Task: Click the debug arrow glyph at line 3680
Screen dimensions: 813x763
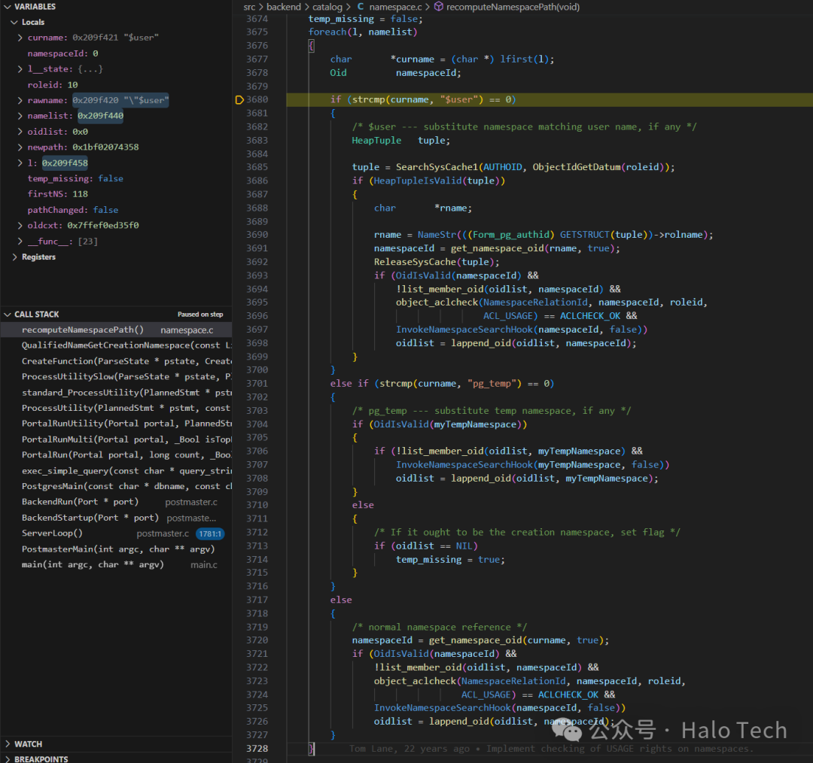Action: (239, 100)
